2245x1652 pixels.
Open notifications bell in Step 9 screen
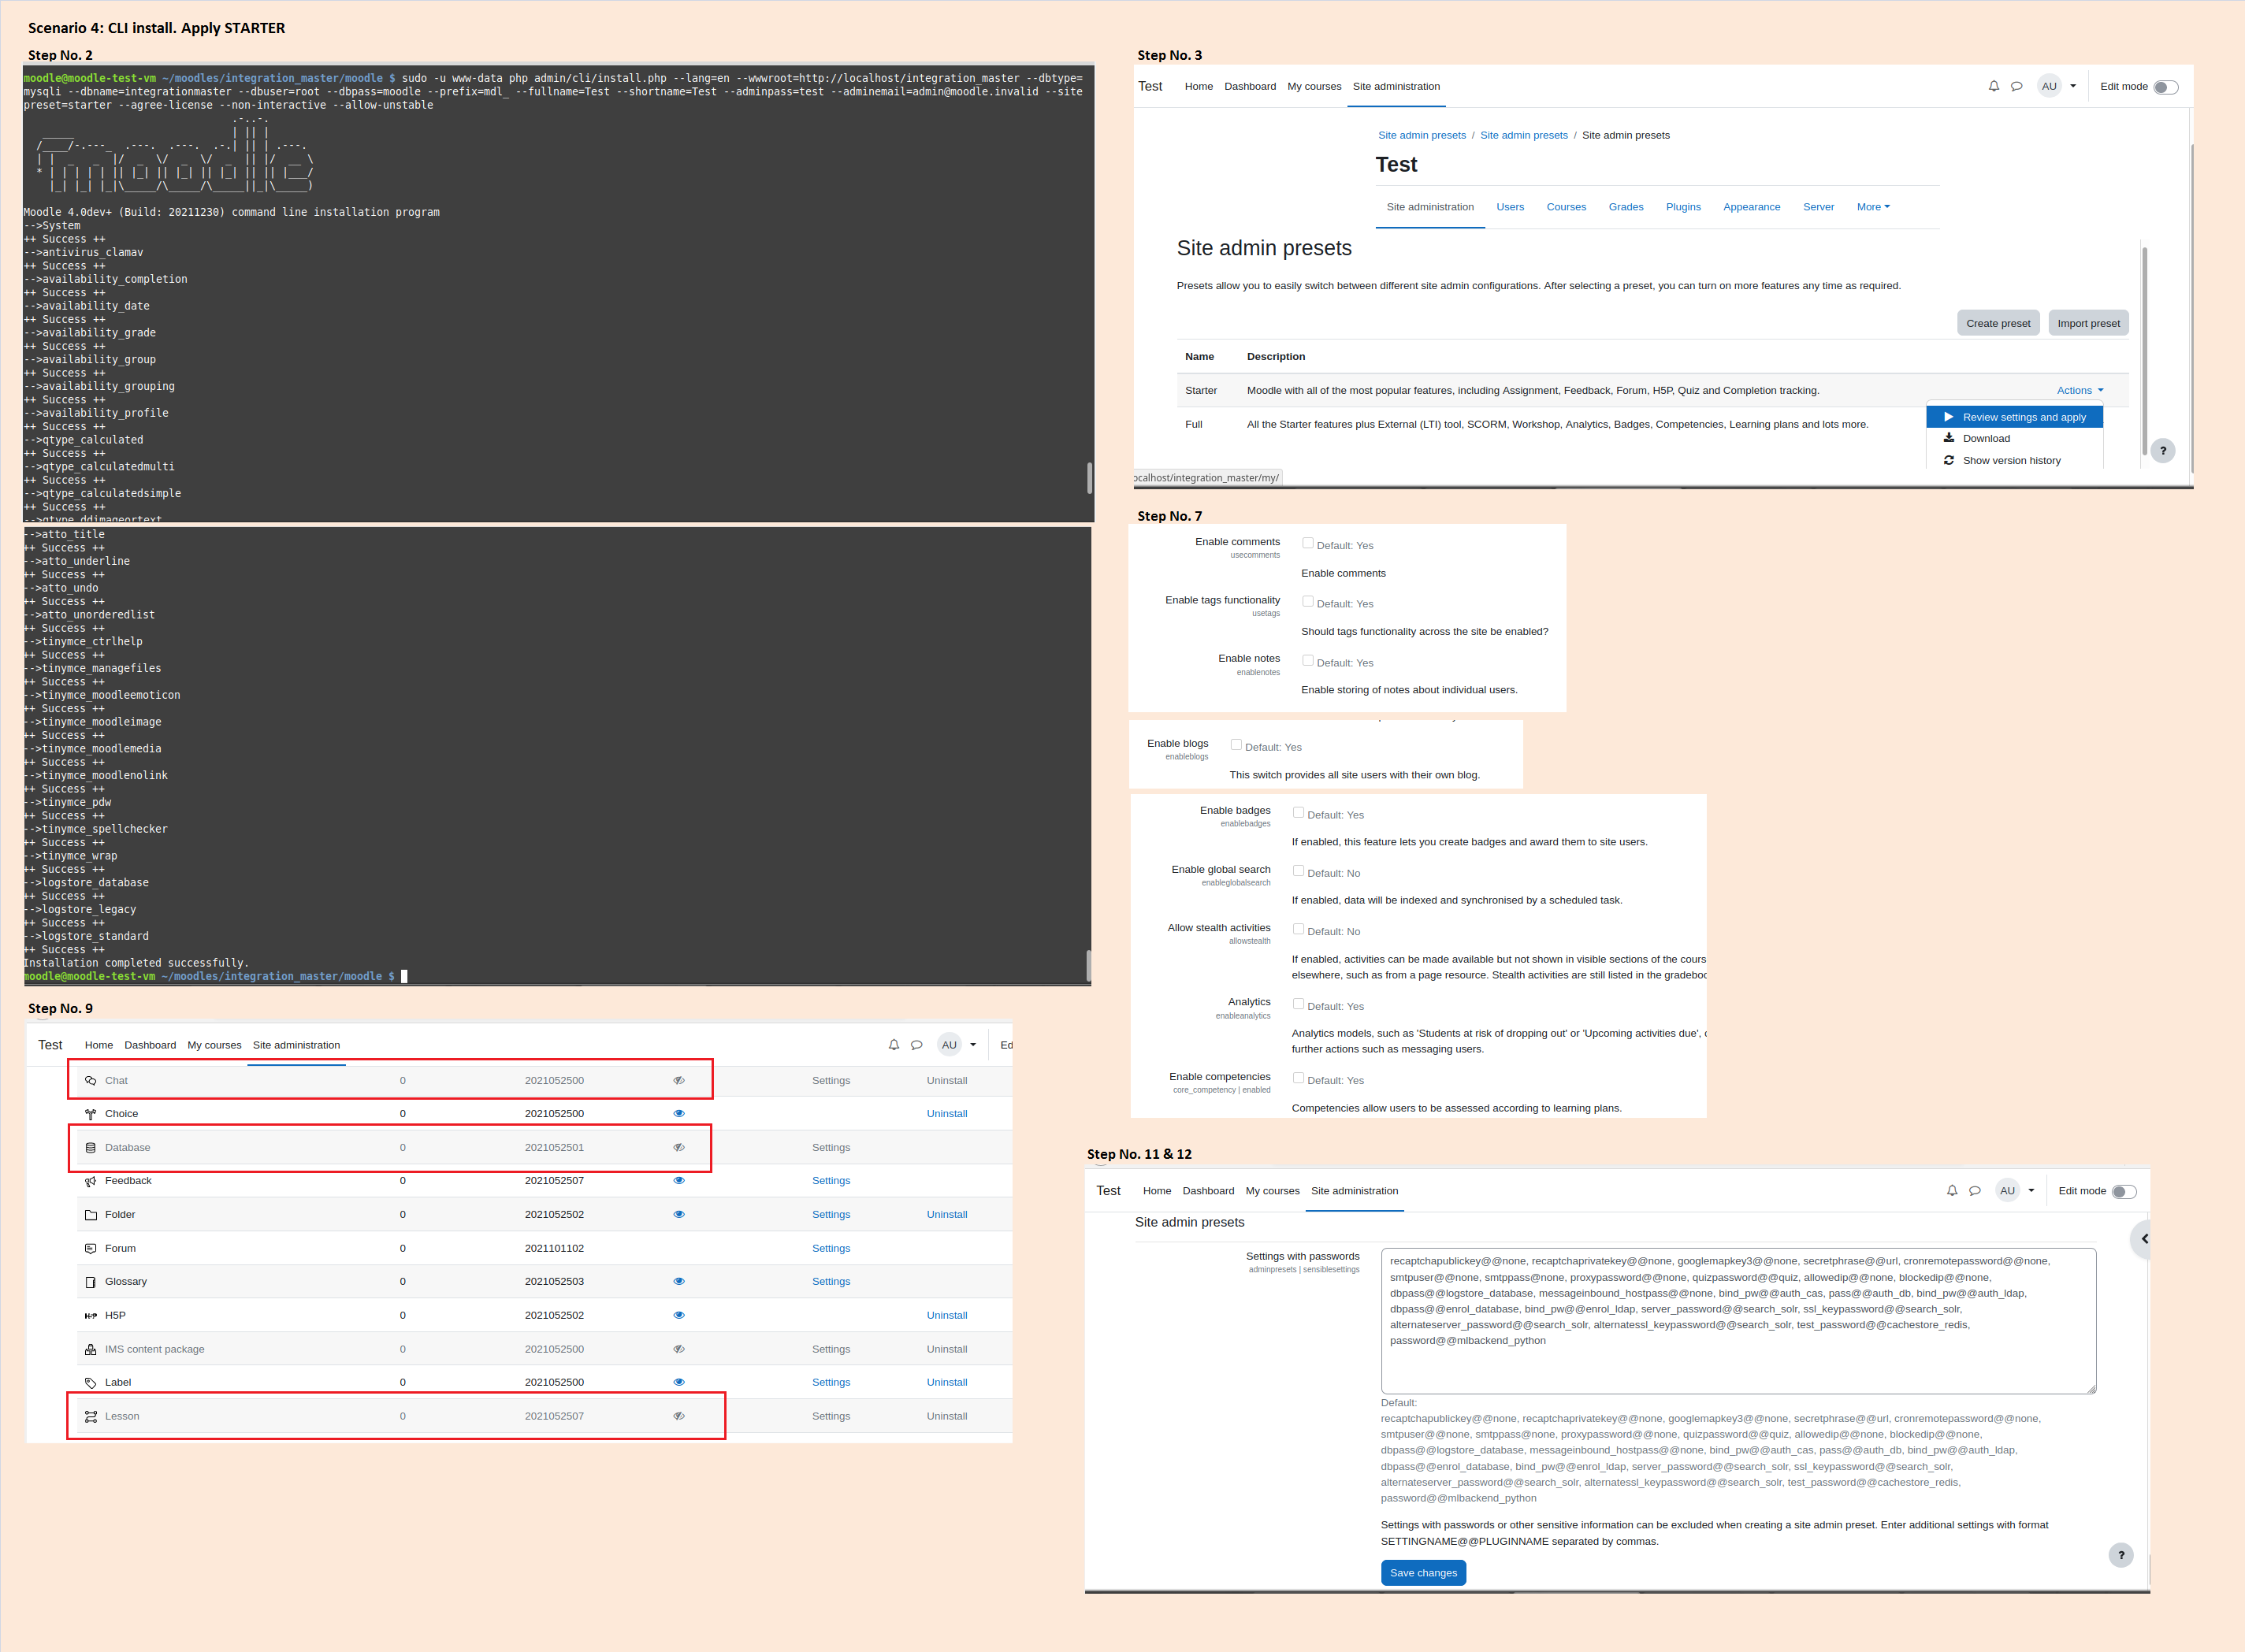coord(894,1045)
